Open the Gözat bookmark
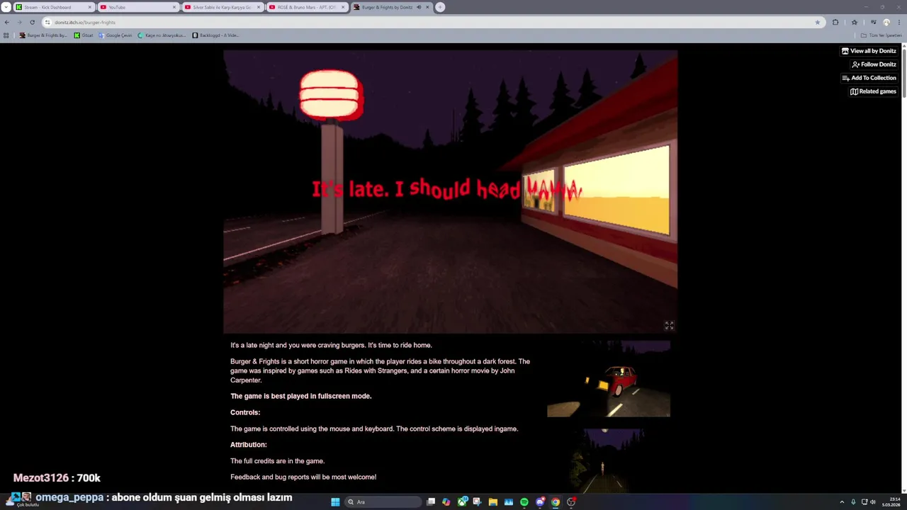 pos(84,35)
